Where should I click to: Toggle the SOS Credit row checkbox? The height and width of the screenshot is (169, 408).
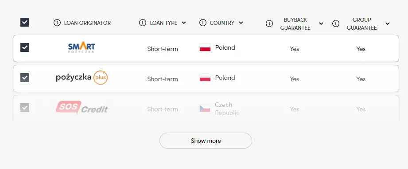[25, 107]
